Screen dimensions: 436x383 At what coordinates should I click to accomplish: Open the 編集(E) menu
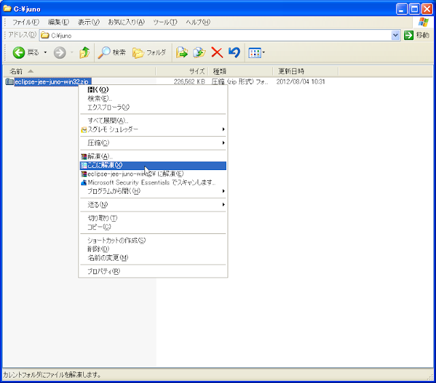point(59,22)
